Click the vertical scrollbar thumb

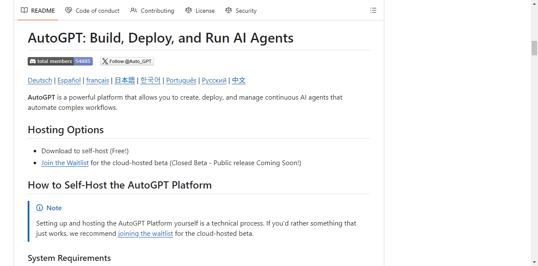534,48
